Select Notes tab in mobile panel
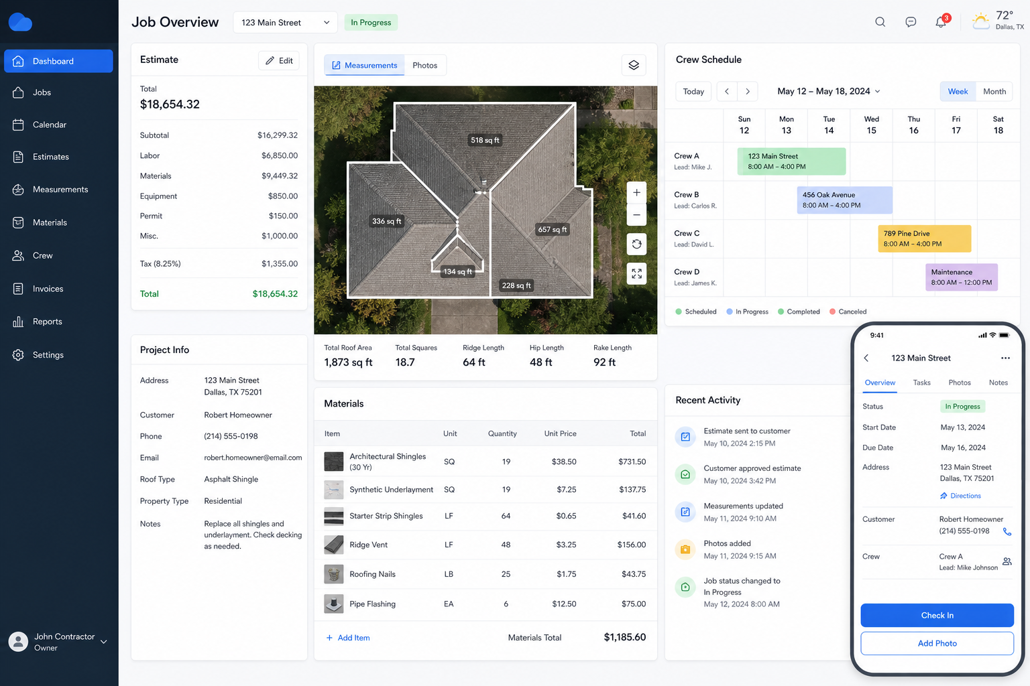Screen dimensions: 1030x686 (x=998, y=383)
